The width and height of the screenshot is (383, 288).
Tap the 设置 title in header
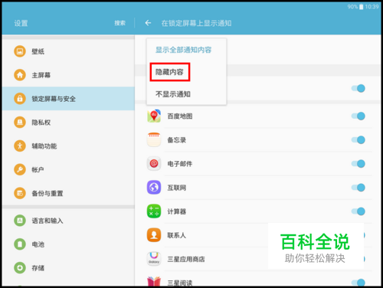[x=21, y=23]
